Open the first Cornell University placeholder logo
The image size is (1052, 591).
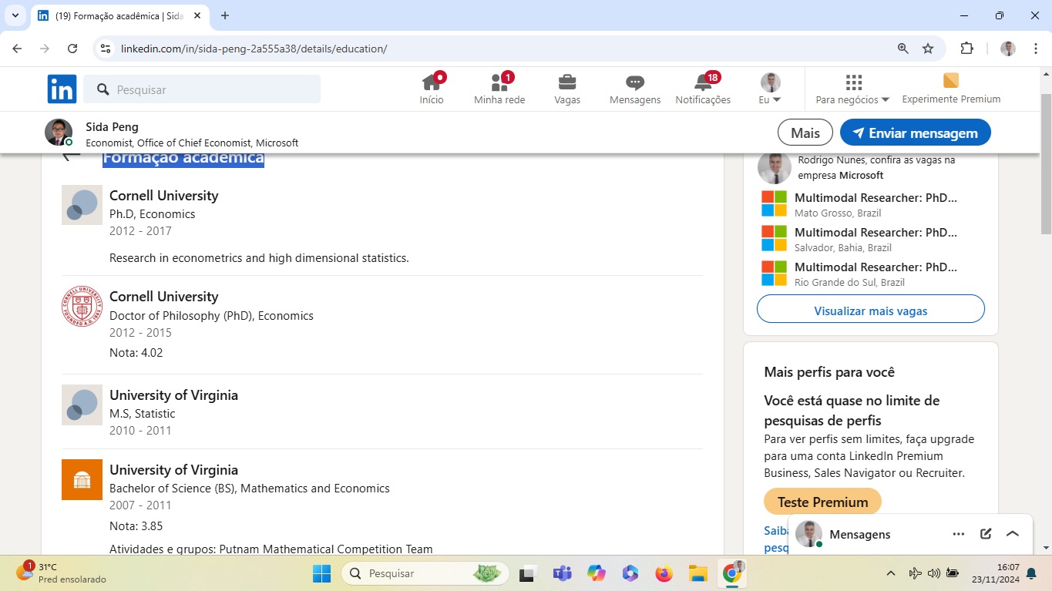(82, 205)
